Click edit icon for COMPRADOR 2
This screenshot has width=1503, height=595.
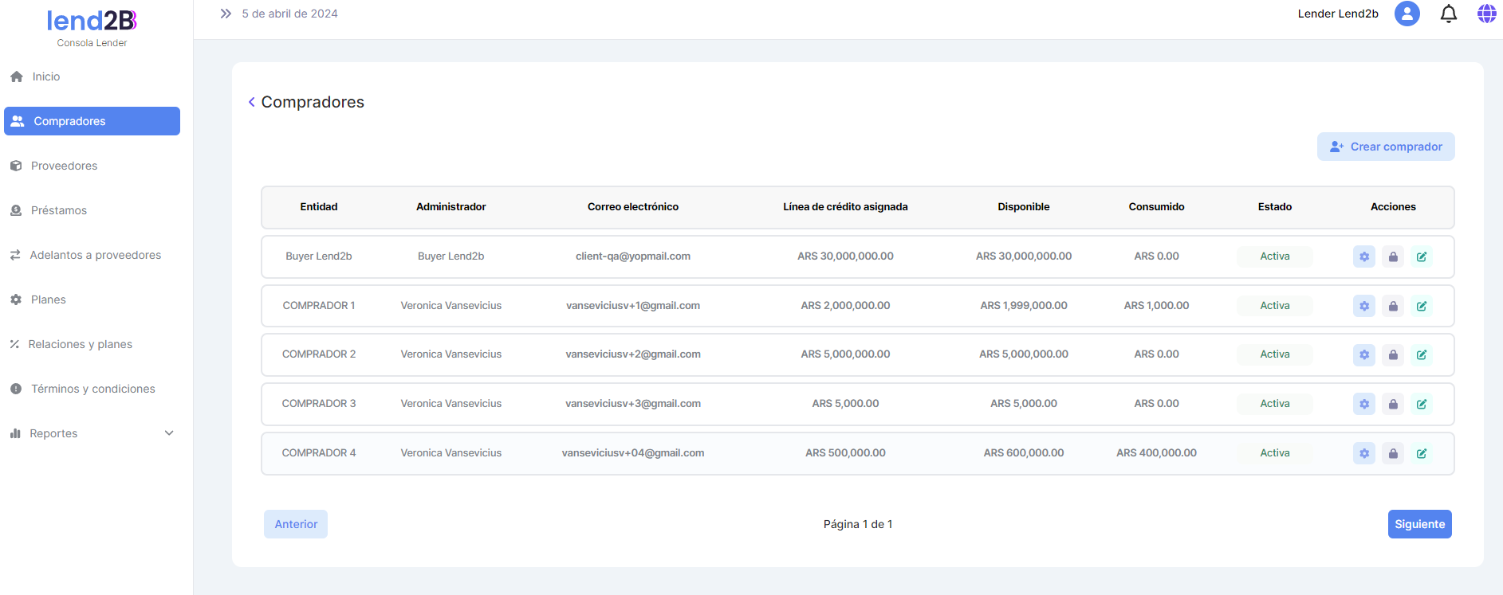[1422, 354]
